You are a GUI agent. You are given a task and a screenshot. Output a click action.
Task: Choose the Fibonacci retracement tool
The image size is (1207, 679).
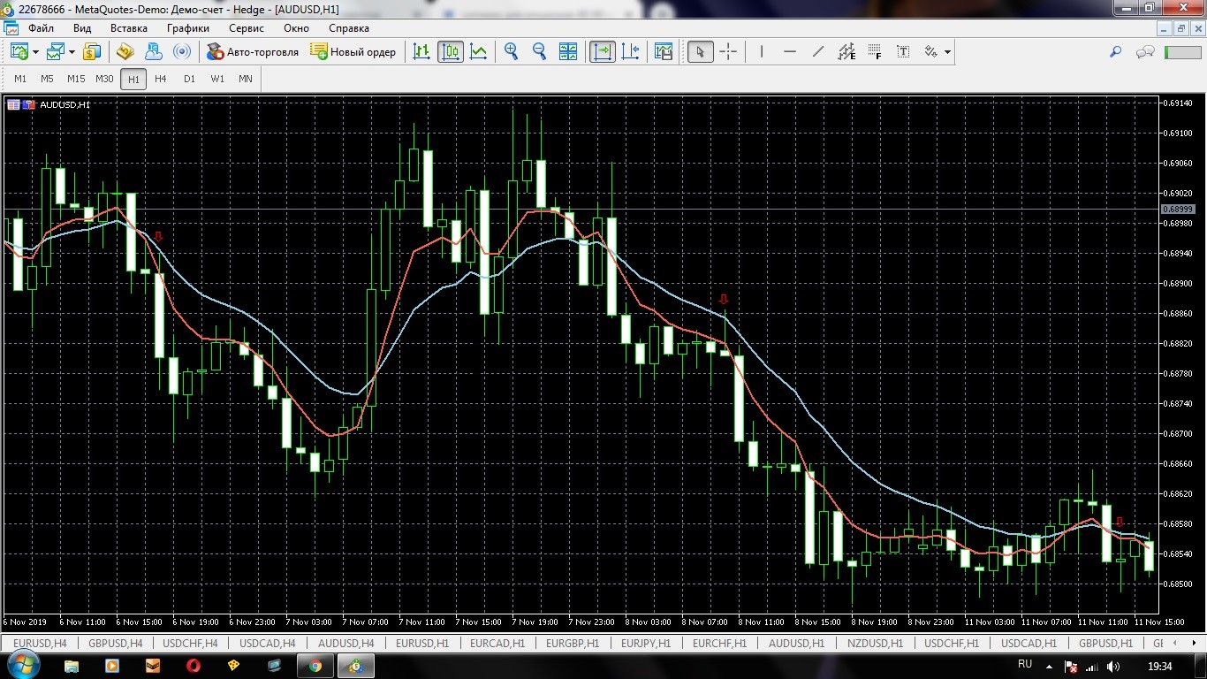pos(875,52)
